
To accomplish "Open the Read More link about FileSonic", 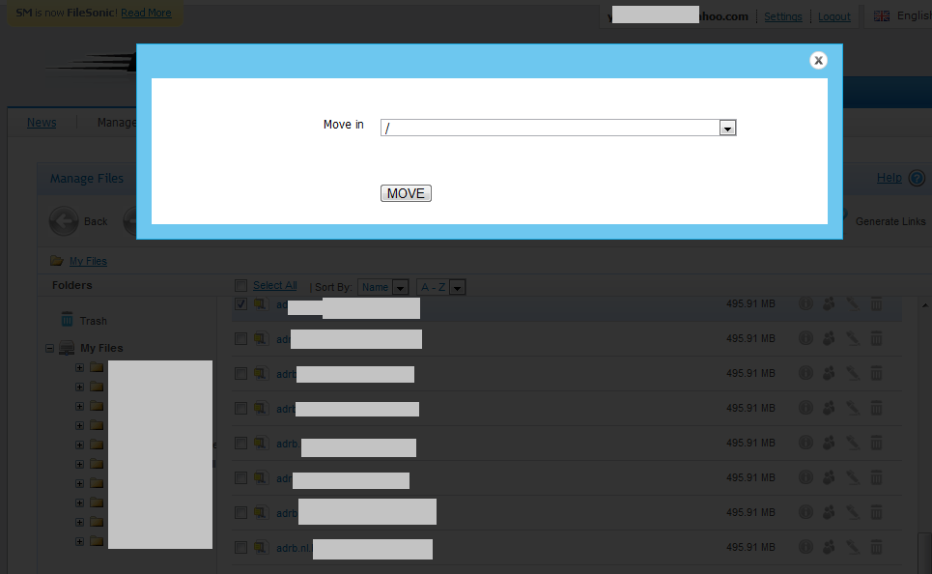I will [146, 13].
